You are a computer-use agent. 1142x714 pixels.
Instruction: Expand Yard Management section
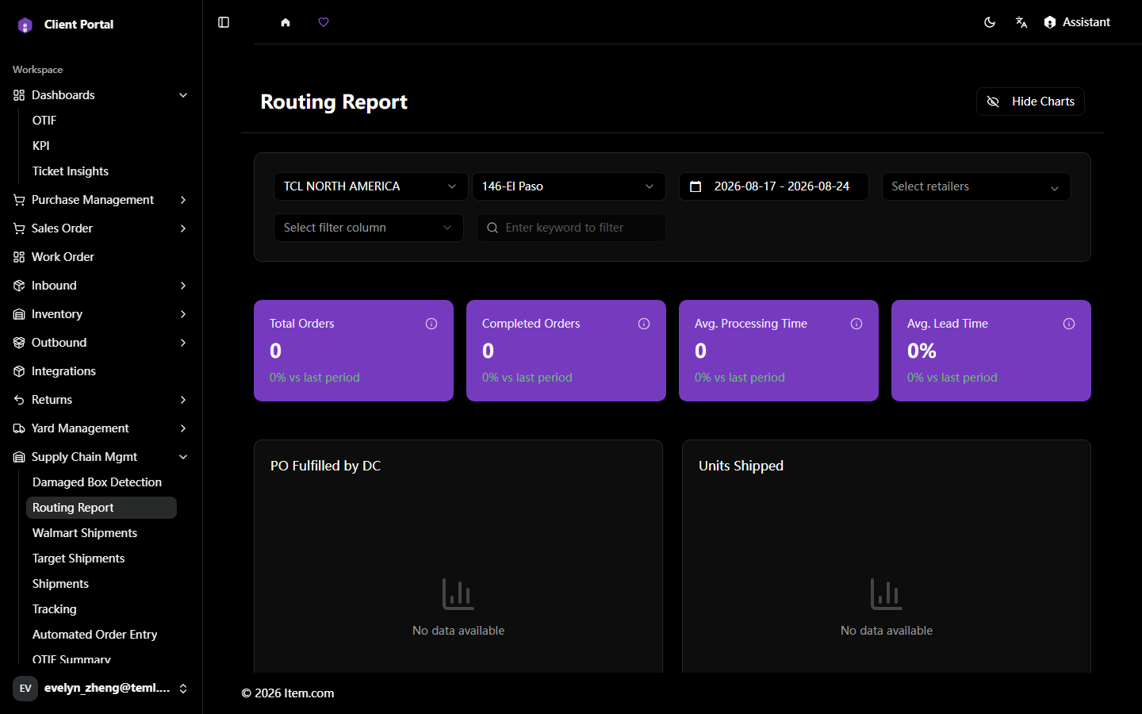101,428
